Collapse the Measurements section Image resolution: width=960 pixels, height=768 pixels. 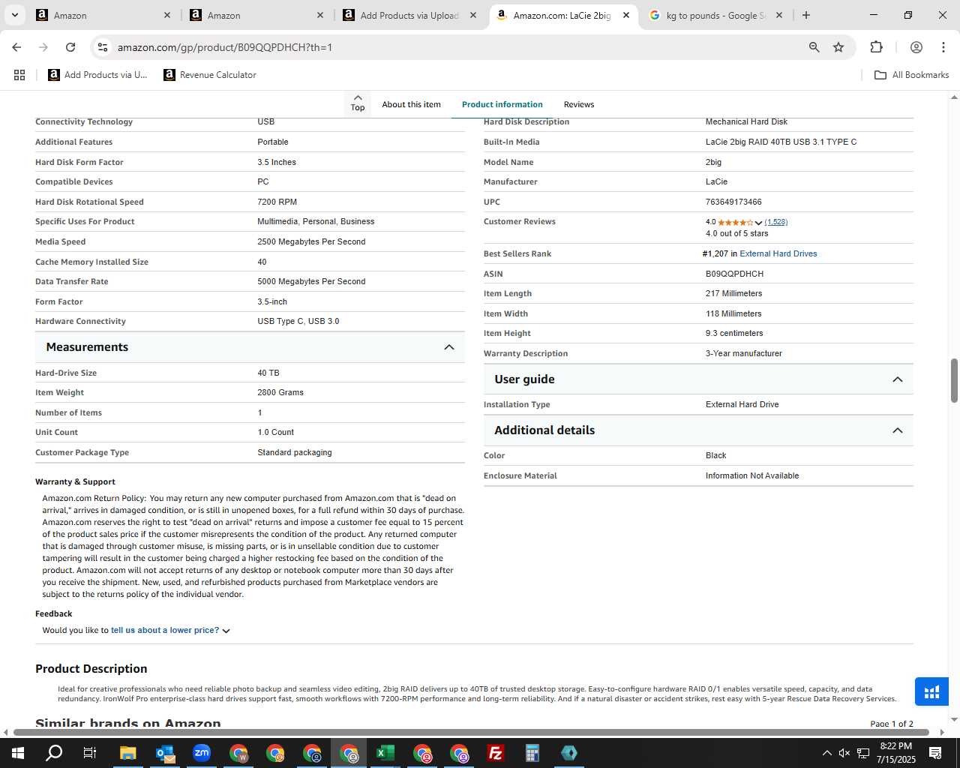pos(449,347)
